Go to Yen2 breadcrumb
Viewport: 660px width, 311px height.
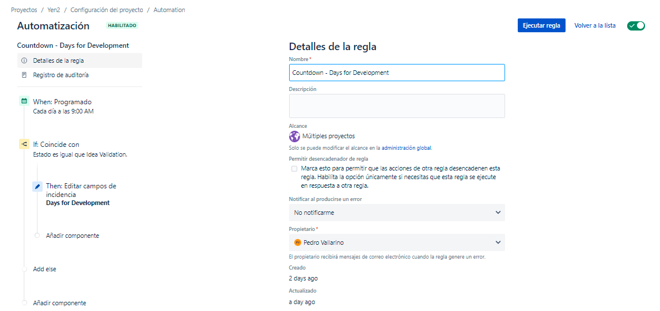point(54,10)
